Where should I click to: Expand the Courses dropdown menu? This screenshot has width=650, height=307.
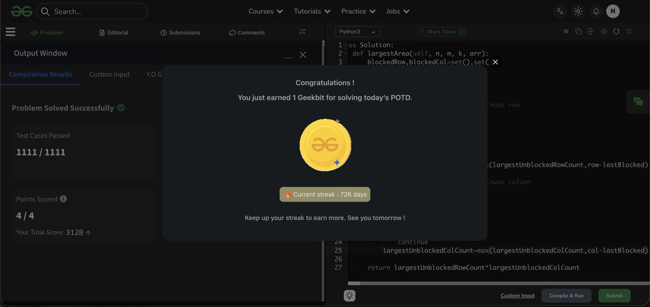265,11
